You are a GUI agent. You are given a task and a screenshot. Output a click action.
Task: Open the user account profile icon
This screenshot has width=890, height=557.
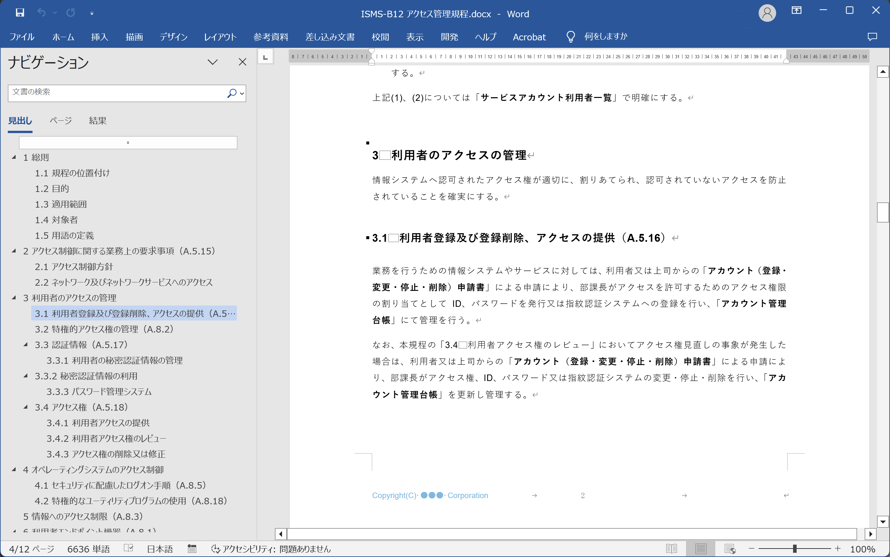pos(767,14)
